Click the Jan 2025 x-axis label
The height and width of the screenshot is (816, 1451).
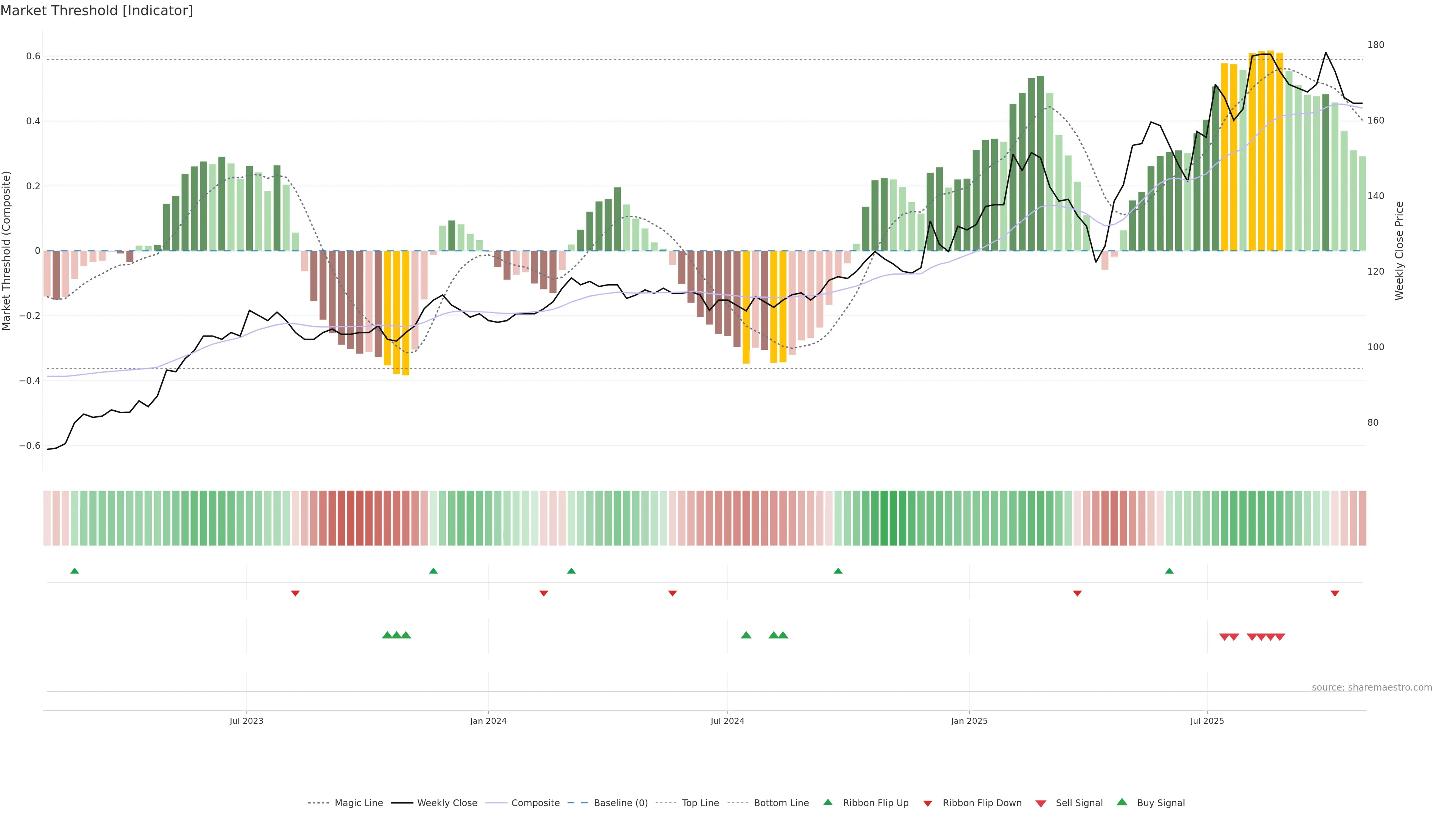969,721
